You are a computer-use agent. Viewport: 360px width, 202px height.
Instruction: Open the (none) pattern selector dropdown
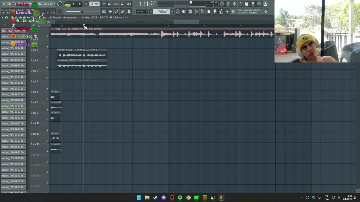point(141,12)
